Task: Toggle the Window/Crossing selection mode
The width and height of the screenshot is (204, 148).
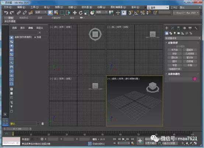Action: click(x=68, y=12)
